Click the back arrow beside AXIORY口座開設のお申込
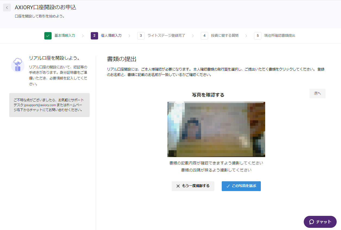 7,8
